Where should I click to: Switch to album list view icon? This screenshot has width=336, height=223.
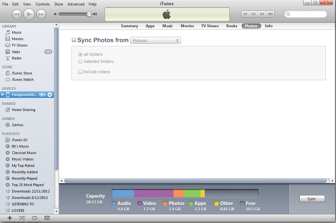tap(254, 14)
